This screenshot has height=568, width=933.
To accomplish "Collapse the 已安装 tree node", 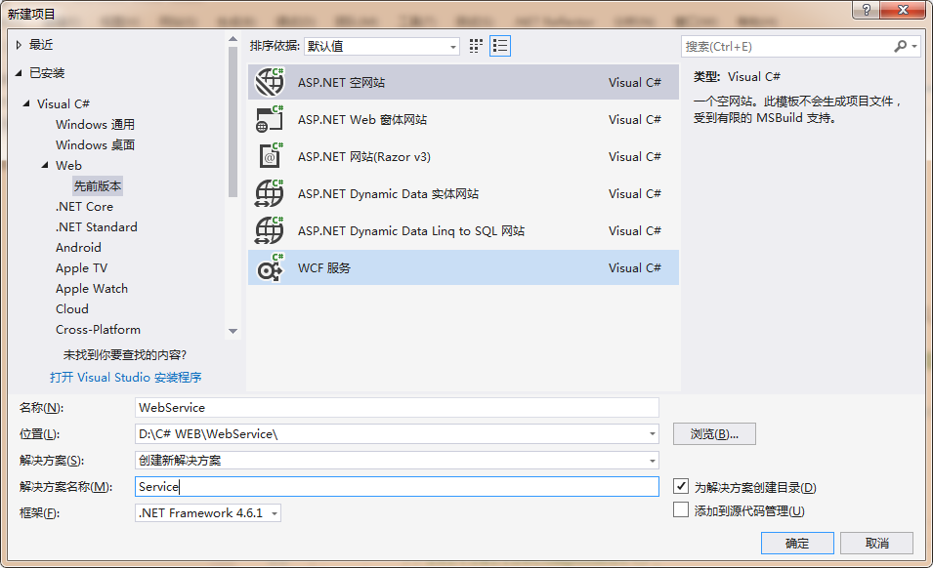I will 19,72.
